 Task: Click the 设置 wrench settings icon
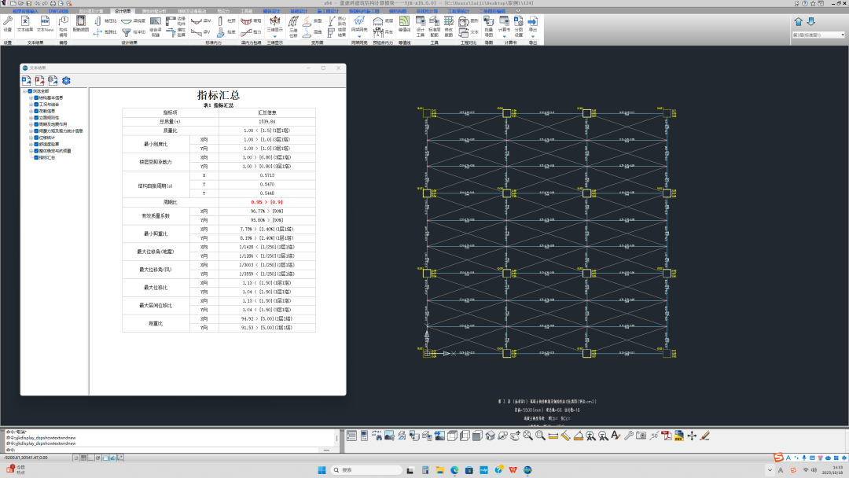(x=8, y=24)
